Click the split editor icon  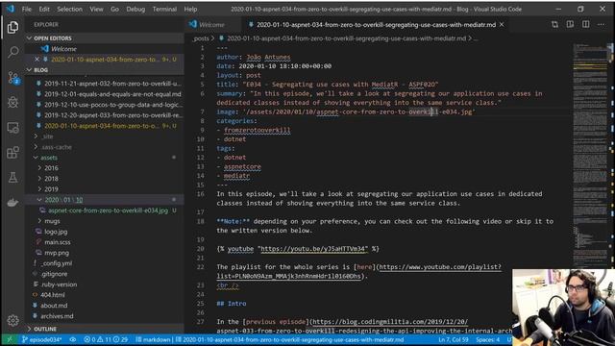tap(585, 25)
